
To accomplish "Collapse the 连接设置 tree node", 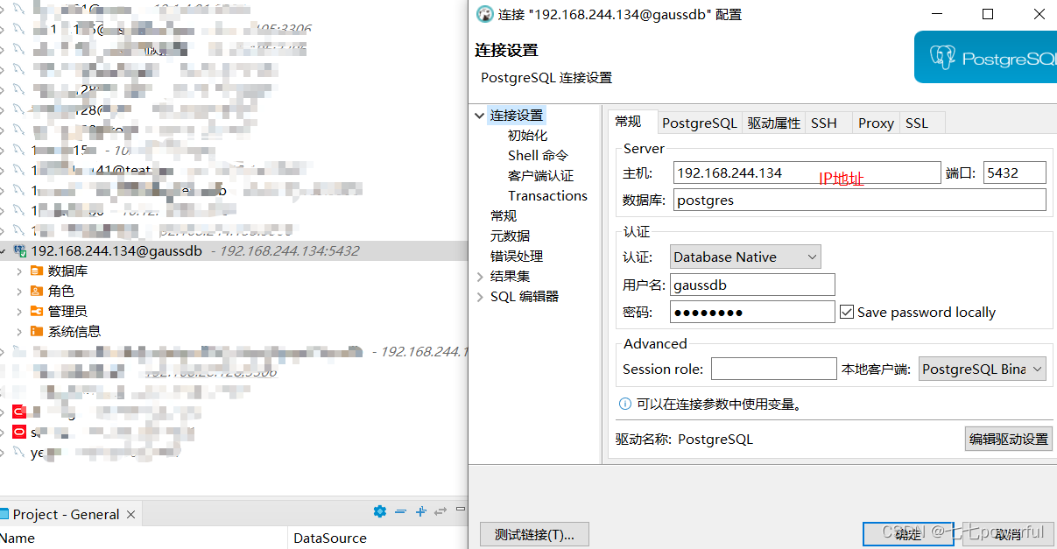I will tap(480, 116).
